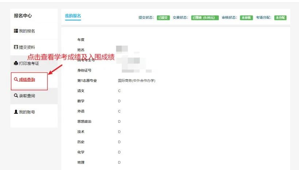Click the 未分配 exam room badge
Image resolution: width=299 pixels, height=170 pixels.
pyautogui.click(x=280, y=18)
